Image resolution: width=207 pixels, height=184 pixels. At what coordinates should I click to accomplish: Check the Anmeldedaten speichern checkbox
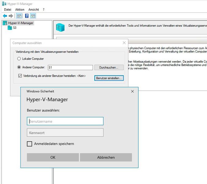[29, 144]
